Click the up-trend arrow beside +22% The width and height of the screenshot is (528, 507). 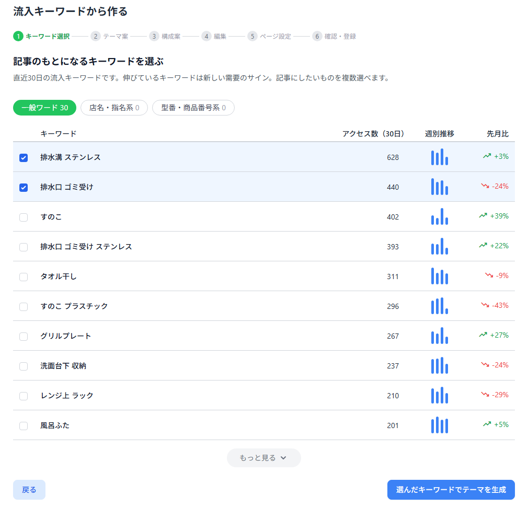[x=483, y=246]
